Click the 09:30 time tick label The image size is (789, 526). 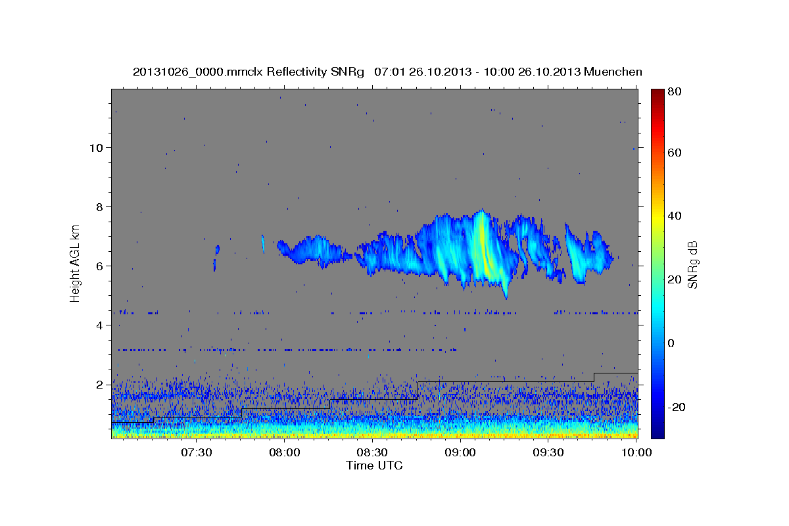(548, 452)
